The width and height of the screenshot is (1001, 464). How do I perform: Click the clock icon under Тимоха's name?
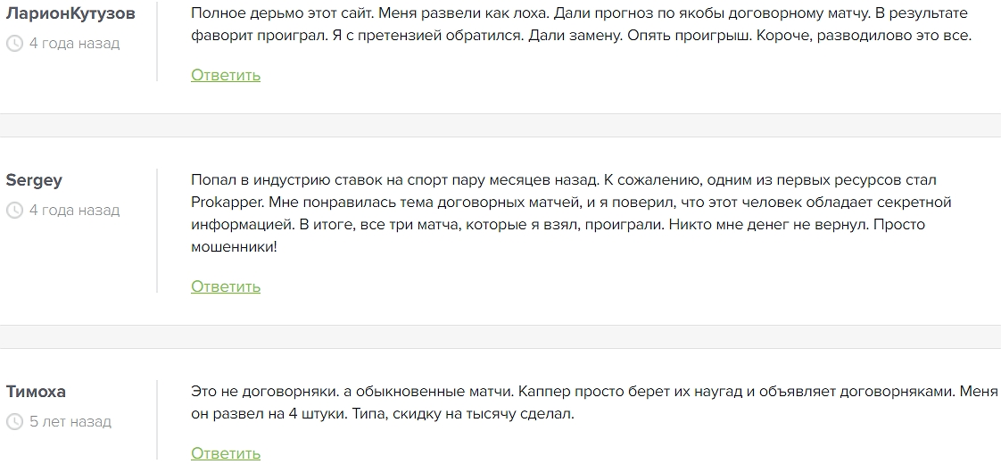click(14, 422)
